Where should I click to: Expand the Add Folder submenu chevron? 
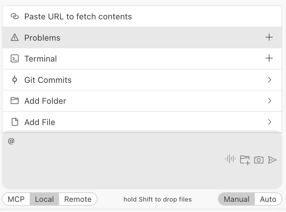click(269, 101)
